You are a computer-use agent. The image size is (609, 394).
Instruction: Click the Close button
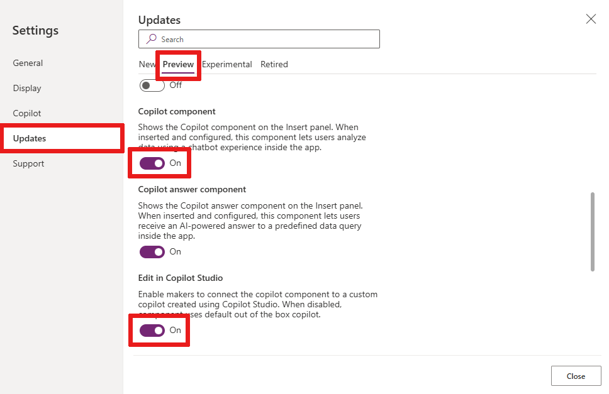(576, 376)
